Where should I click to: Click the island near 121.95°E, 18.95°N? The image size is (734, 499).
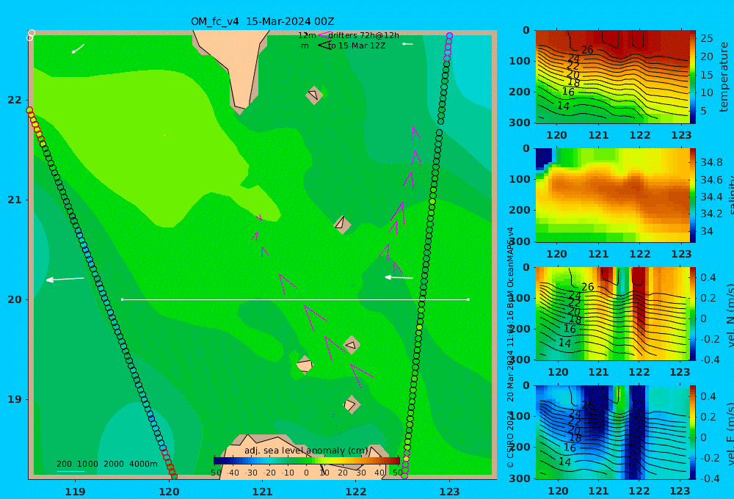[351, 404]
